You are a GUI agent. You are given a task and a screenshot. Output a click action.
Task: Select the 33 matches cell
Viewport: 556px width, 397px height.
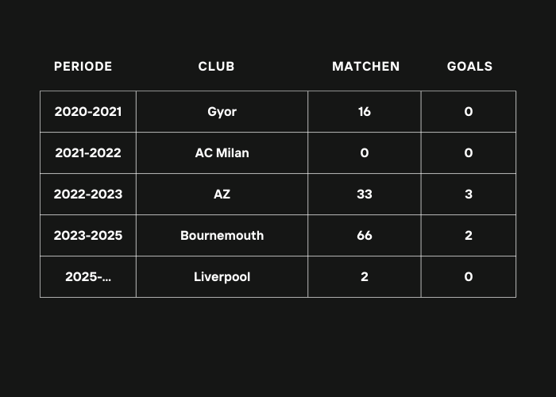[x=365, y=195]
